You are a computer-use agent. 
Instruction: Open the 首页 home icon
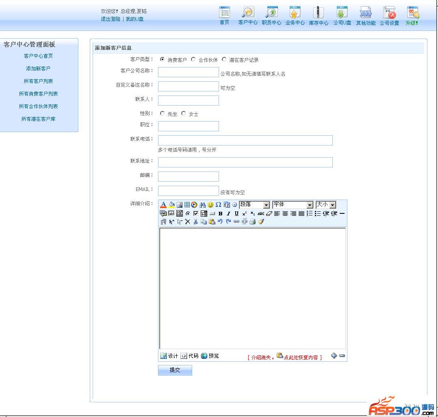click(225, 13)
